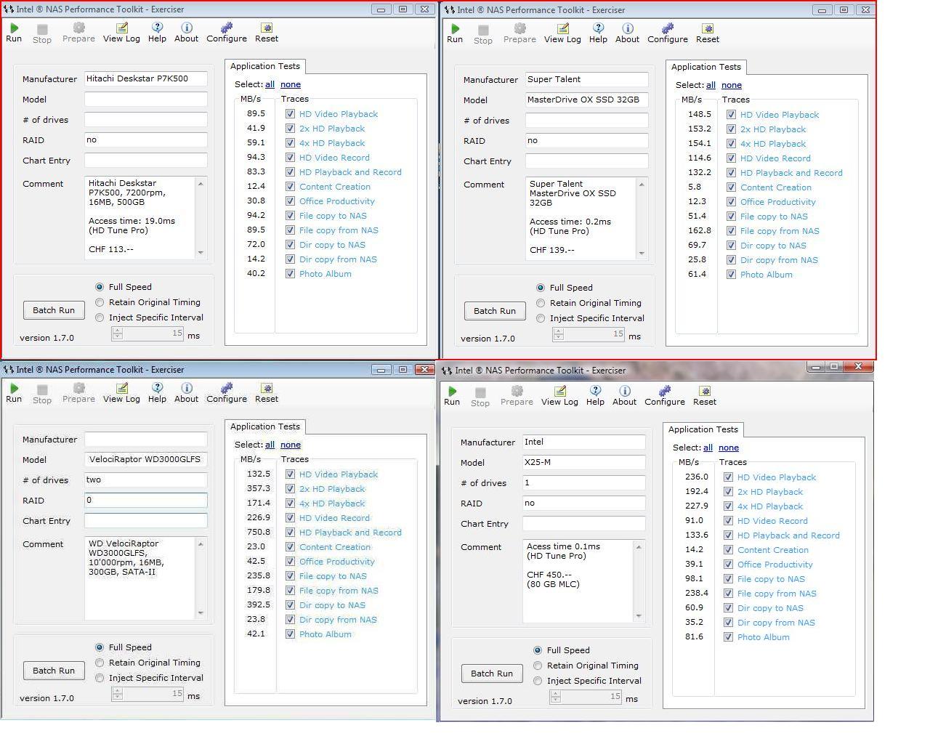Open Configure in Super Talent window
This screenshot has height=744, width=930.
(668, 33)
